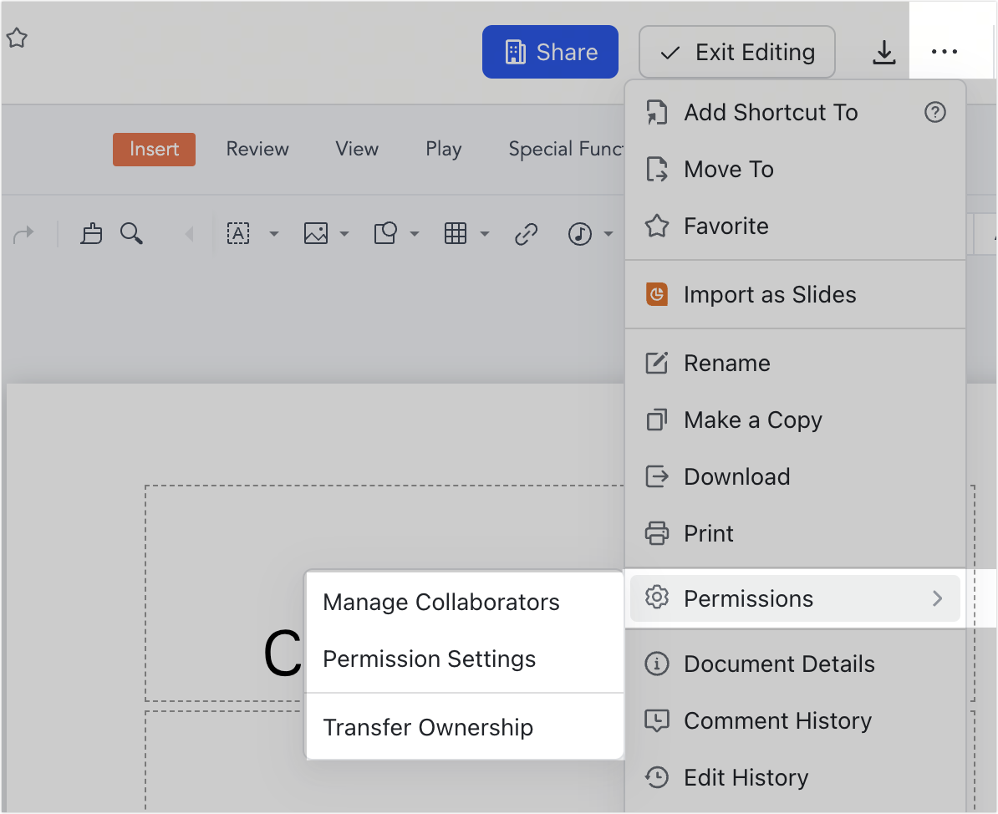
Task: Choose Move To from the menu
Action: 796,170
